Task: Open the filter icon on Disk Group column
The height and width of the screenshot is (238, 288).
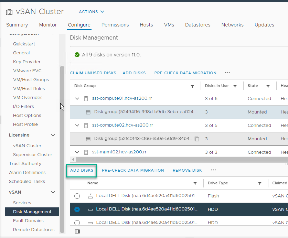Action: click(x=192, y=86)
